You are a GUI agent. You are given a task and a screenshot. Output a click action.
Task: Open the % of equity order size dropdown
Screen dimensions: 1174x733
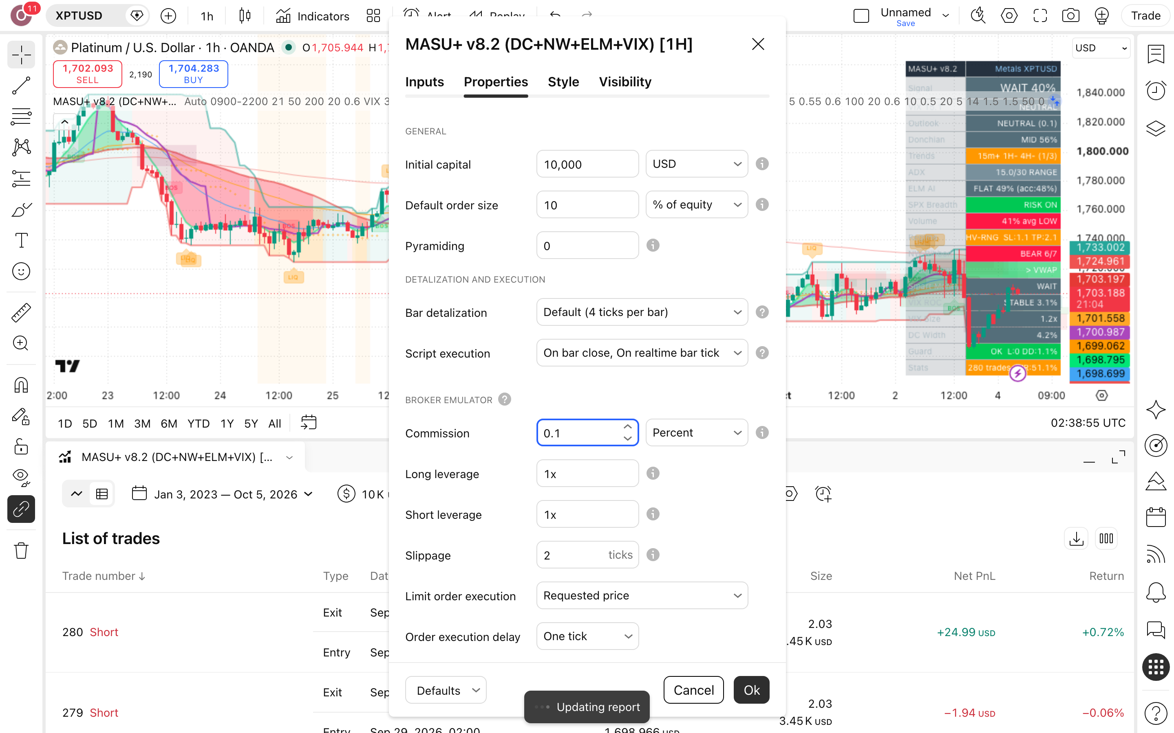(697, 204)
